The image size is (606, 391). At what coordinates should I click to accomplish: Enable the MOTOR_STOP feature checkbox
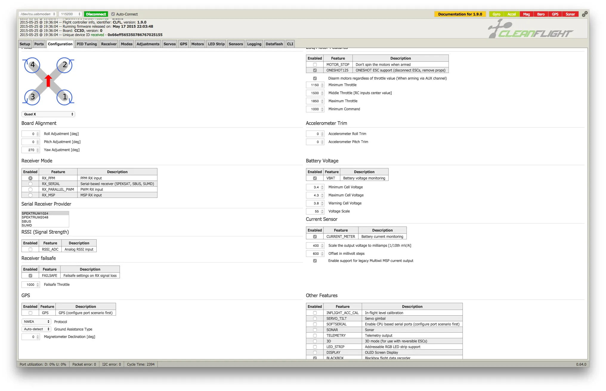(x=315, y=65)
